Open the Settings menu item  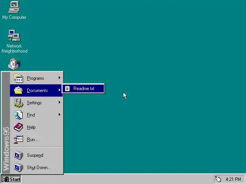coord(37,103)
